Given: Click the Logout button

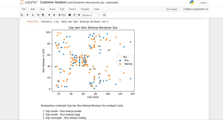Looking at the screenshot, I should 203,3.
